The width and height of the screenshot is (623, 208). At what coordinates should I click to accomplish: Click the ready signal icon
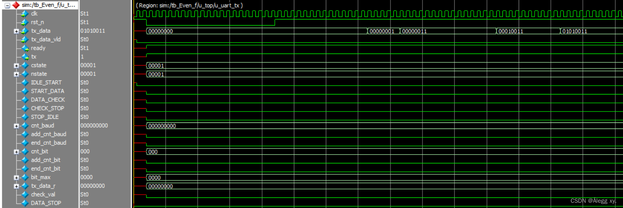pos(25,48)
